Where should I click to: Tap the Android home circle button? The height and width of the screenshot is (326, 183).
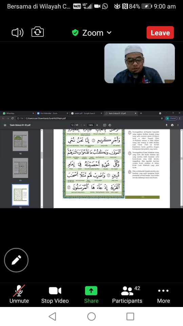[91, 316]
